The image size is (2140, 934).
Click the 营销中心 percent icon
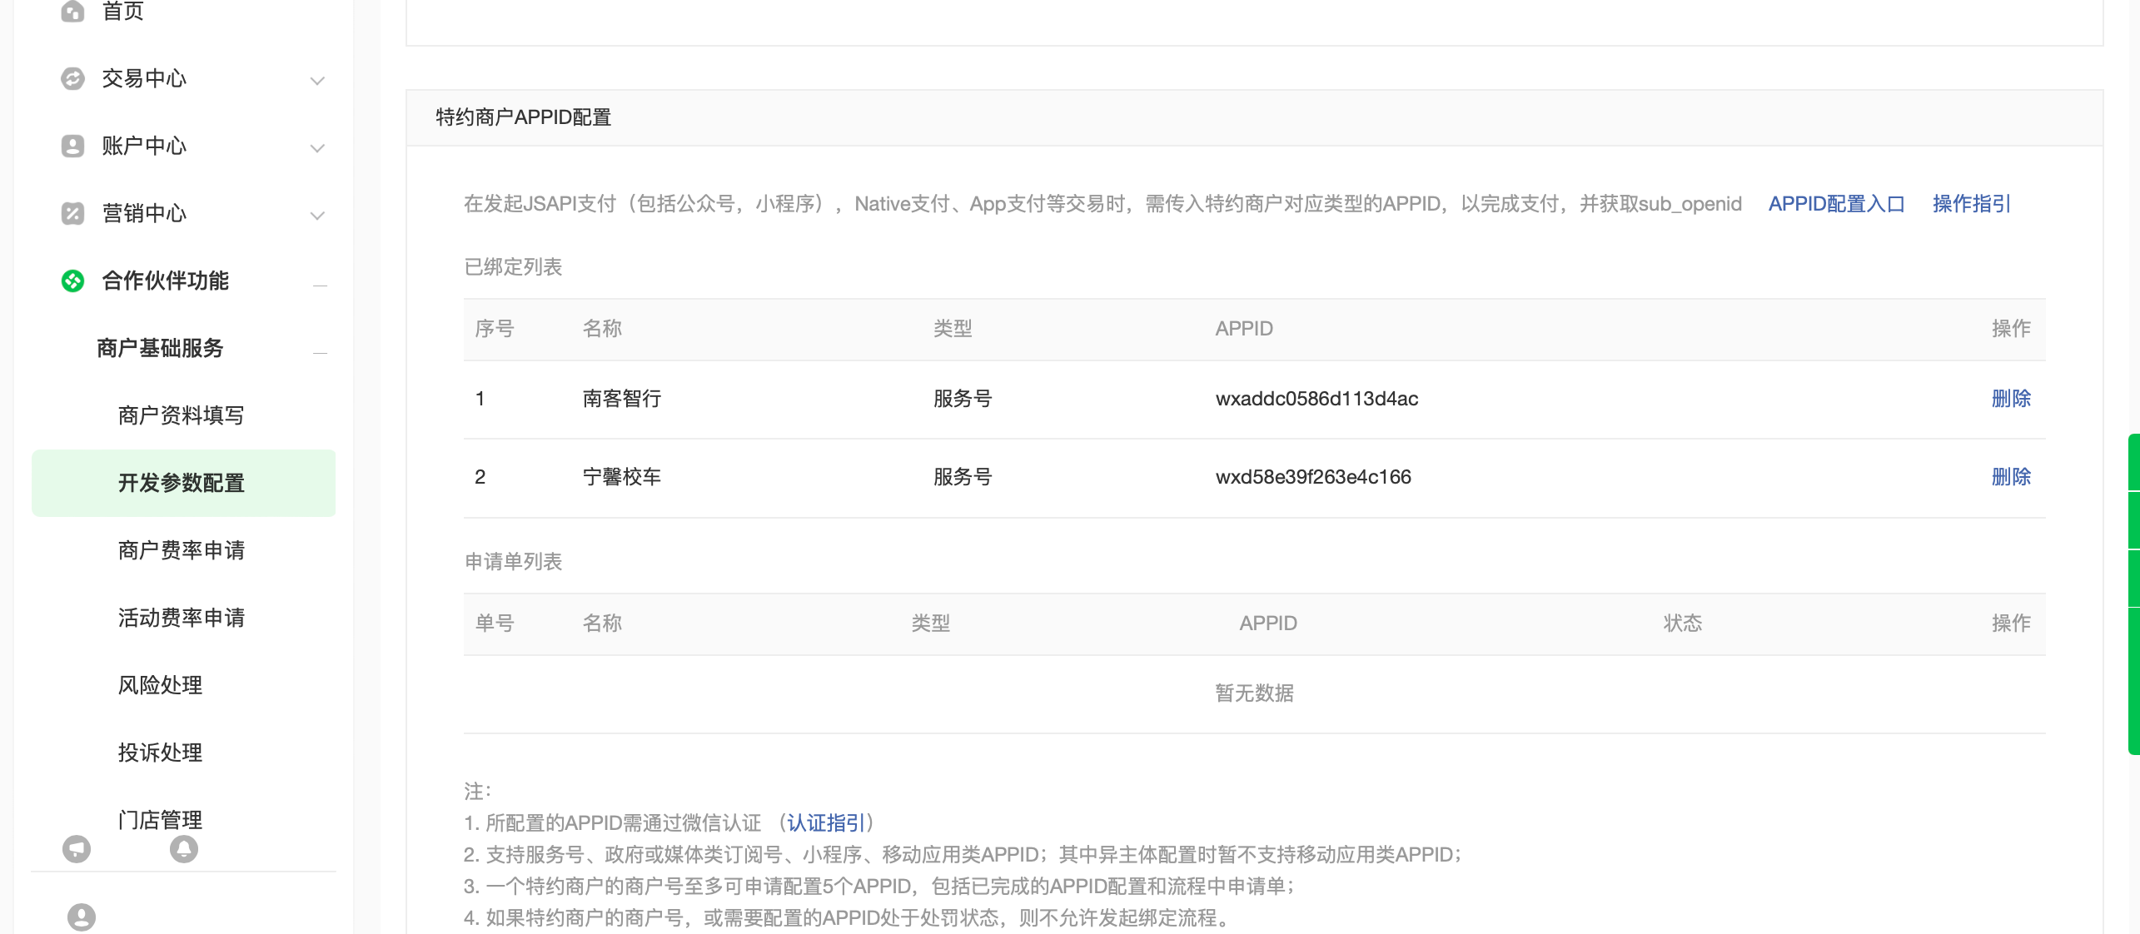(x=73, y=213)
